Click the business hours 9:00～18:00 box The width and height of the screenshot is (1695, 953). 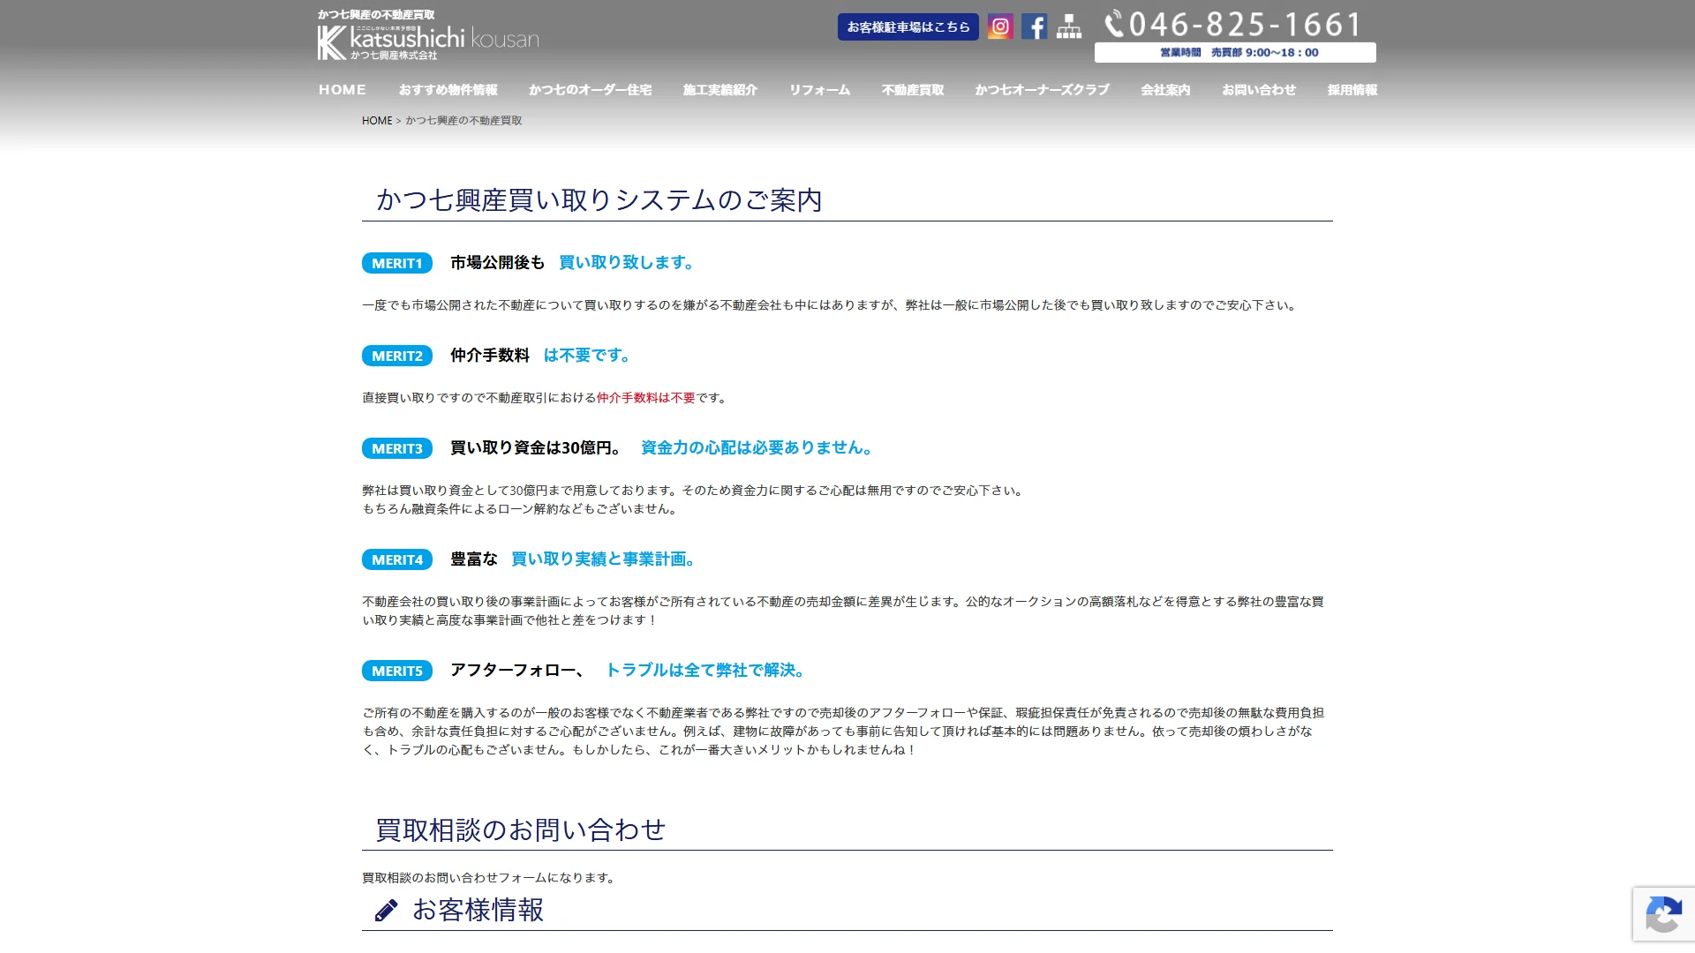pos(1235,52)
